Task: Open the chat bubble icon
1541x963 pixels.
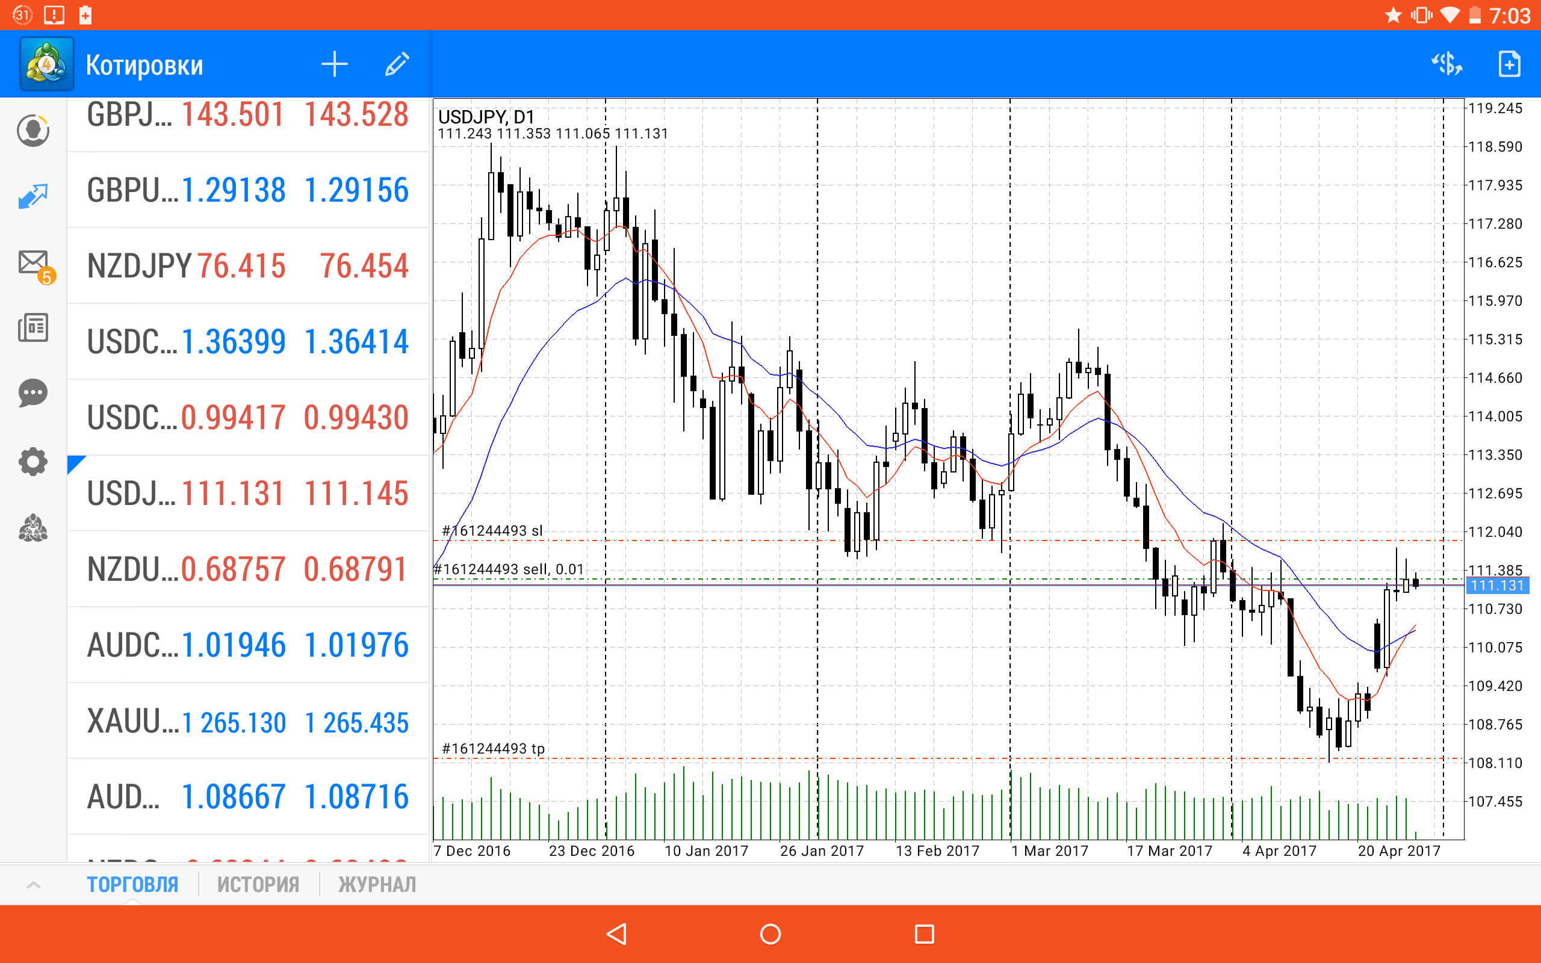Action: (33, 393)
